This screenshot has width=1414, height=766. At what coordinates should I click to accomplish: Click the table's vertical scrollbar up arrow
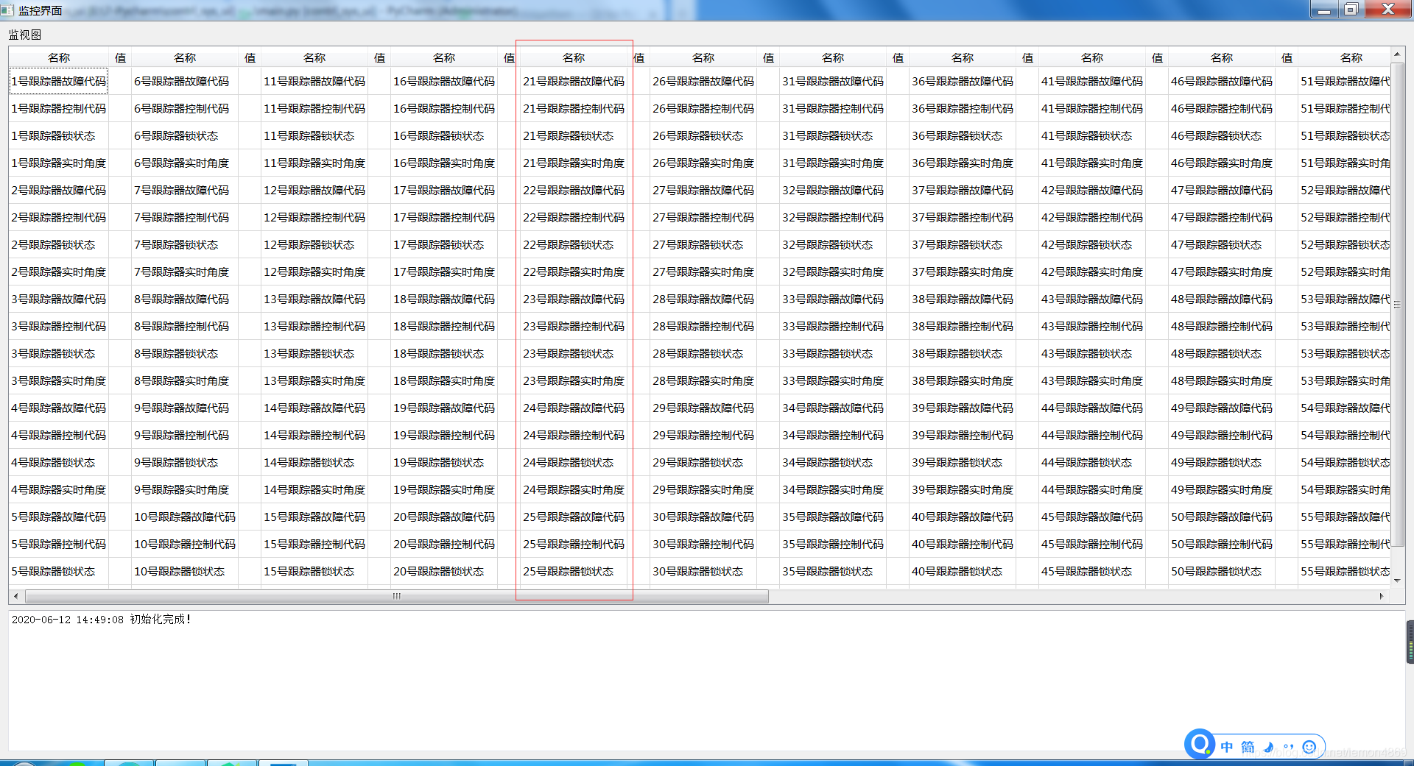point(1397,55)
